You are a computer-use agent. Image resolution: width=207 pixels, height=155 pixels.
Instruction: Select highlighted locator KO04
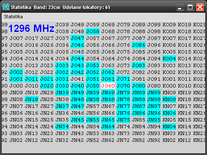[169, 59]
